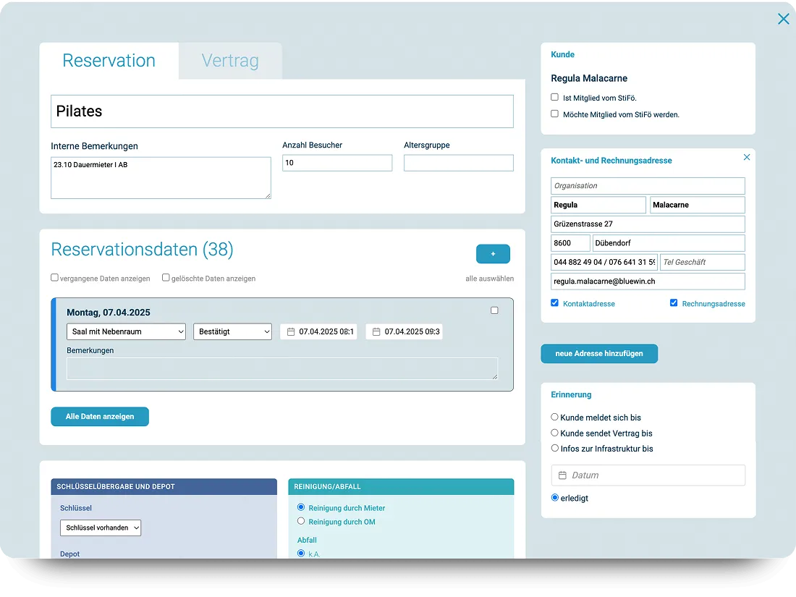
Task: Click the Bemerkungen text area of the reservation
Action: 282,368
